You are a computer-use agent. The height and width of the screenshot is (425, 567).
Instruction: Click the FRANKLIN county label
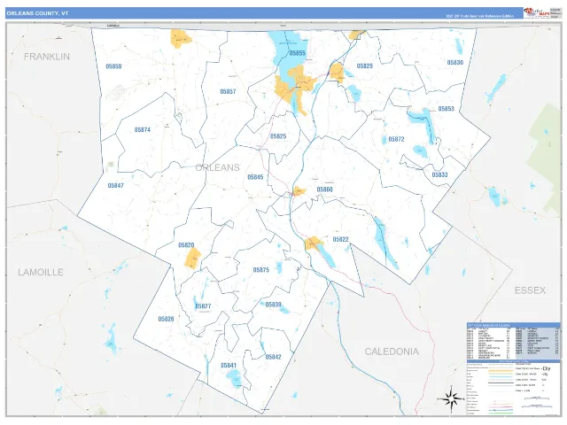[x=47, y=57]
